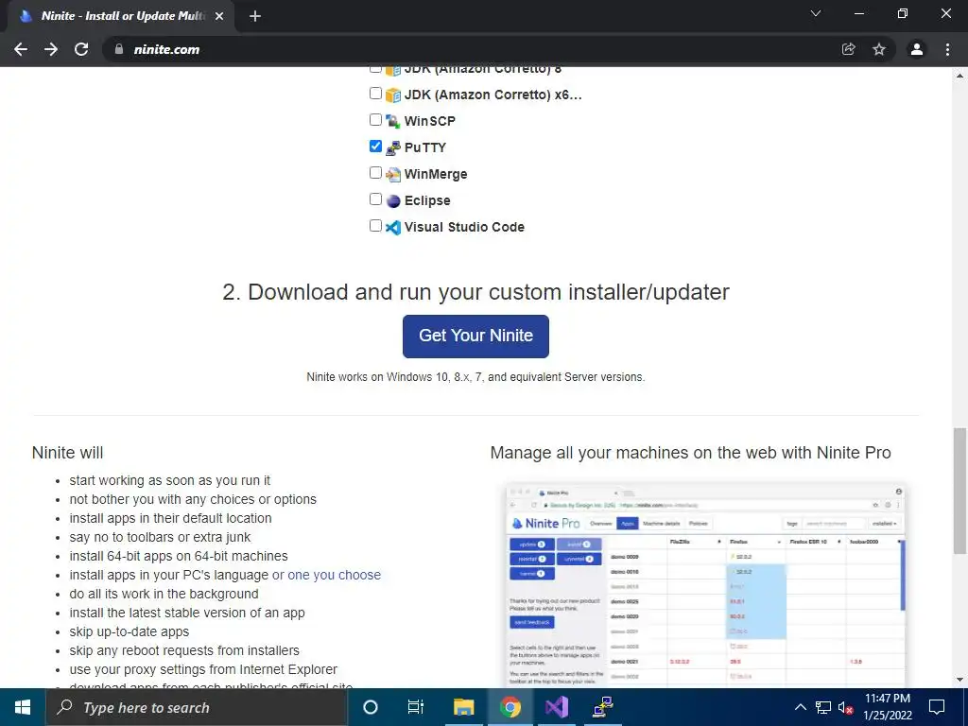Click the Visual Studio Code label text
The width and height of the screenshot is (968, 726).
464,227
